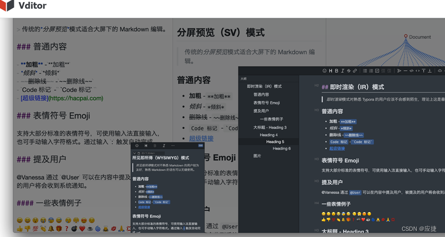Select outline item 图片
Viewport: 445px width, 237px height.
(257, 156)
